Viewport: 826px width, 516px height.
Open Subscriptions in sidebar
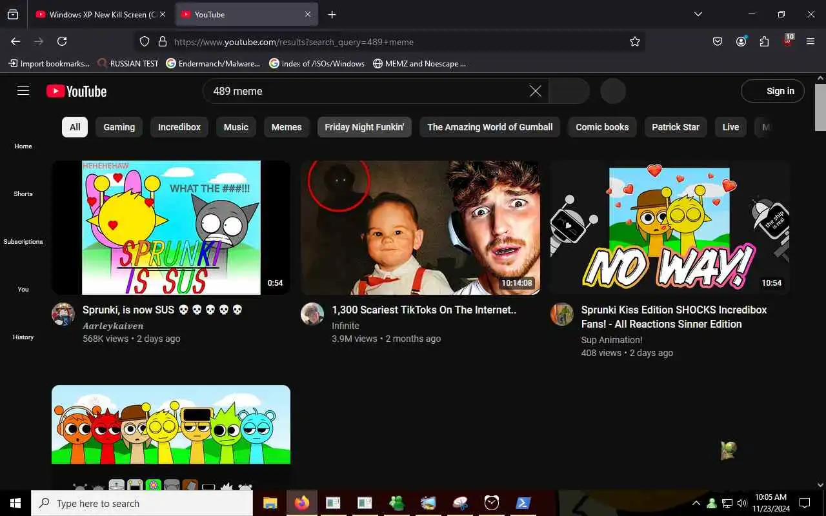tap(23, 242)
